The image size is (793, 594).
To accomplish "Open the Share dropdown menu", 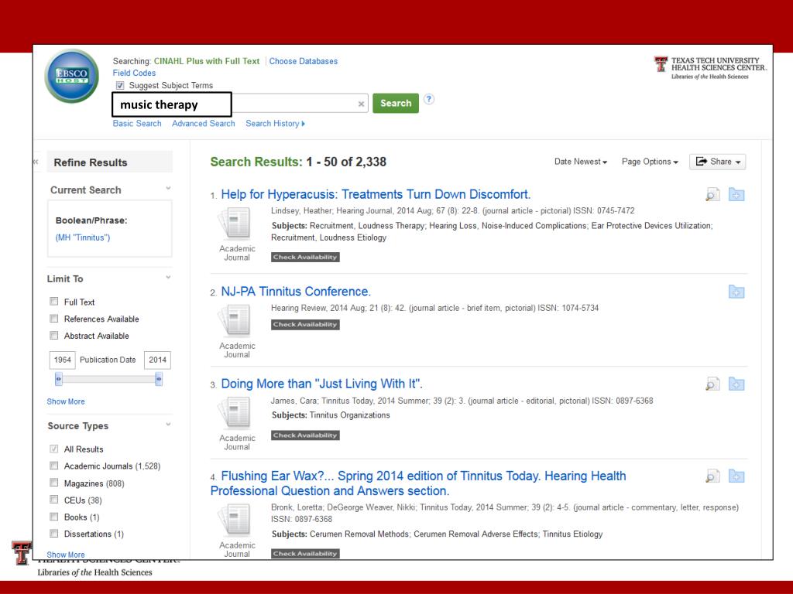I will point(717,162).
